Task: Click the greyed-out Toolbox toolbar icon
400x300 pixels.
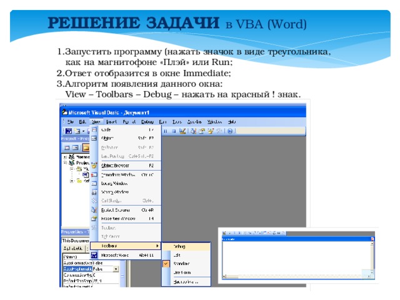Action: [219, 131]
